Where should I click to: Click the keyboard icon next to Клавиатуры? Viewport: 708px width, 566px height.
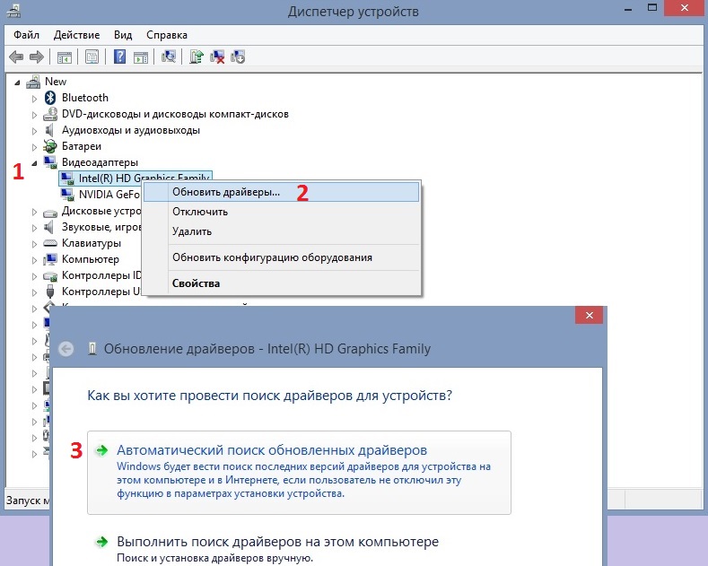click(50, 243)
